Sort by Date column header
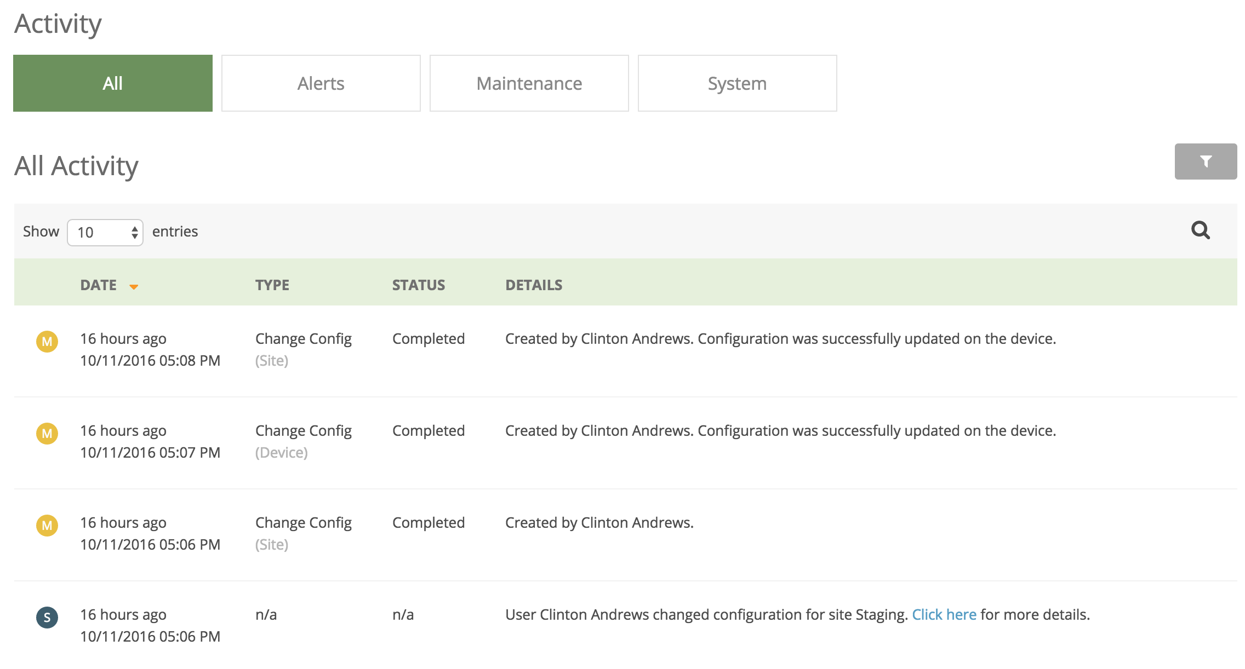The height and width of the screenshot is (669, 1245). (x=99, y=285)
